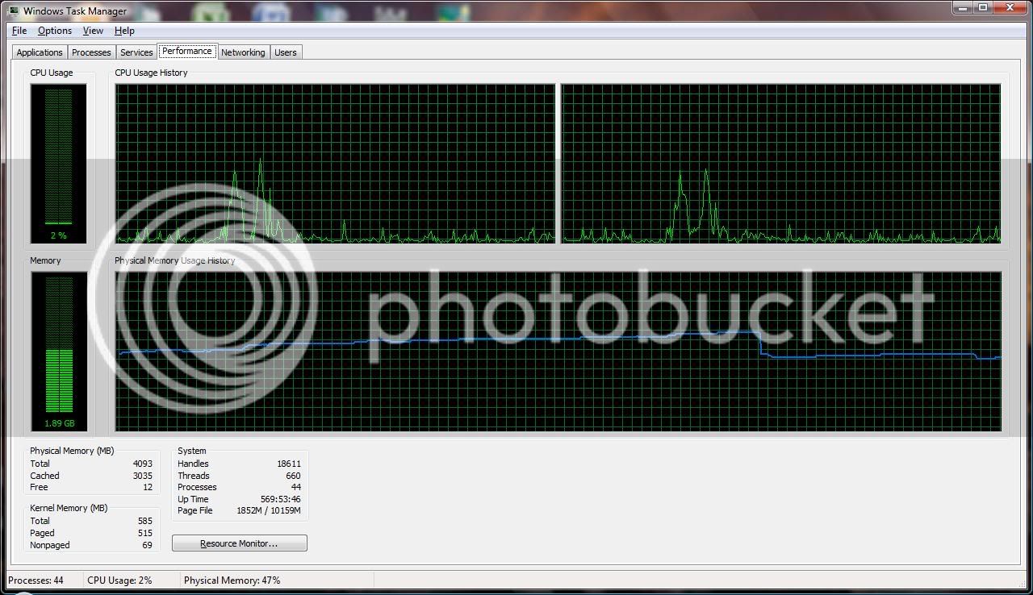Click the left CPU Usage History graph
Screen dimensions: 1033x595
pyautogui.click(x=336, y=163)
